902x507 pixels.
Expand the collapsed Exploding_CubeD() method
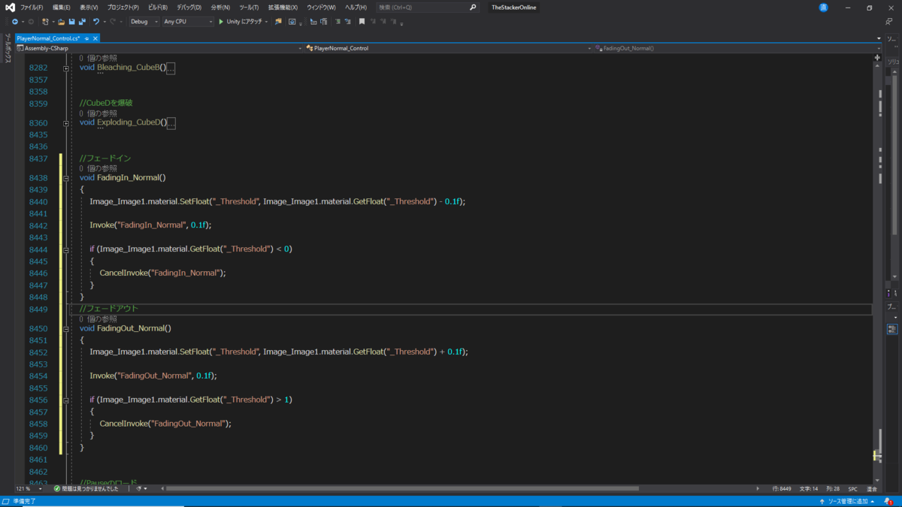[x=66, y=122]
